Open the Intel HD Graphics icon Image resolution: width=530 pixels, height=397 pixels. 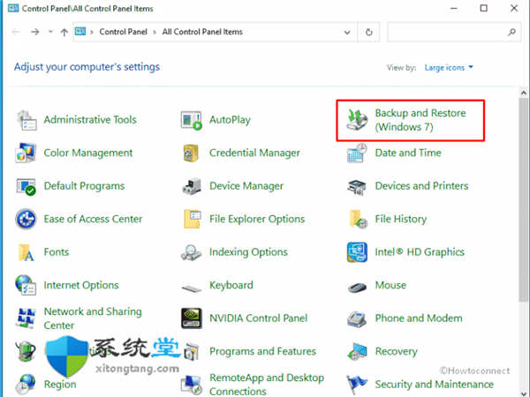coord(357,252)
